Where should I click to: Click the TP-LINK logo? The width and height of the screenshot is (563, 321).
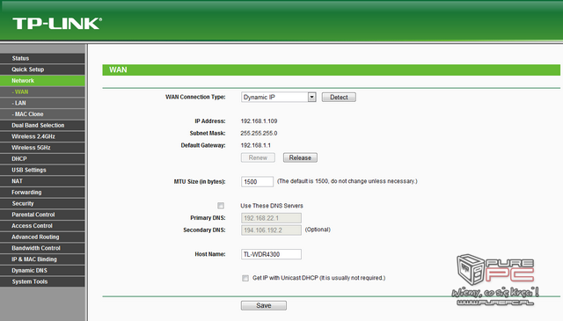pos(57,24)
